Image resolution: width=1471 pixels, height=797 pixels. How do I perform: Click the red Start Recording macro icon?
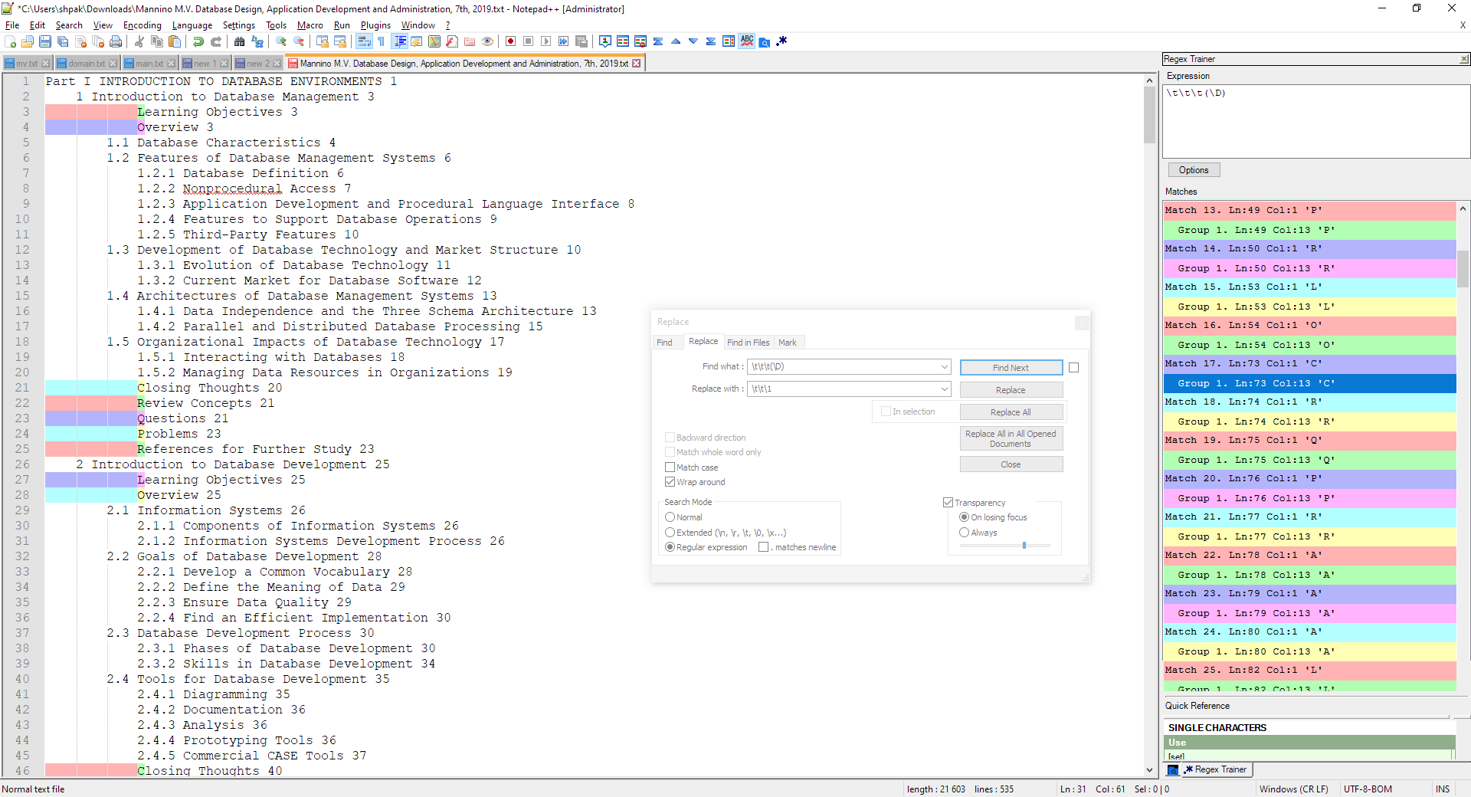click(x=511, y=41)
